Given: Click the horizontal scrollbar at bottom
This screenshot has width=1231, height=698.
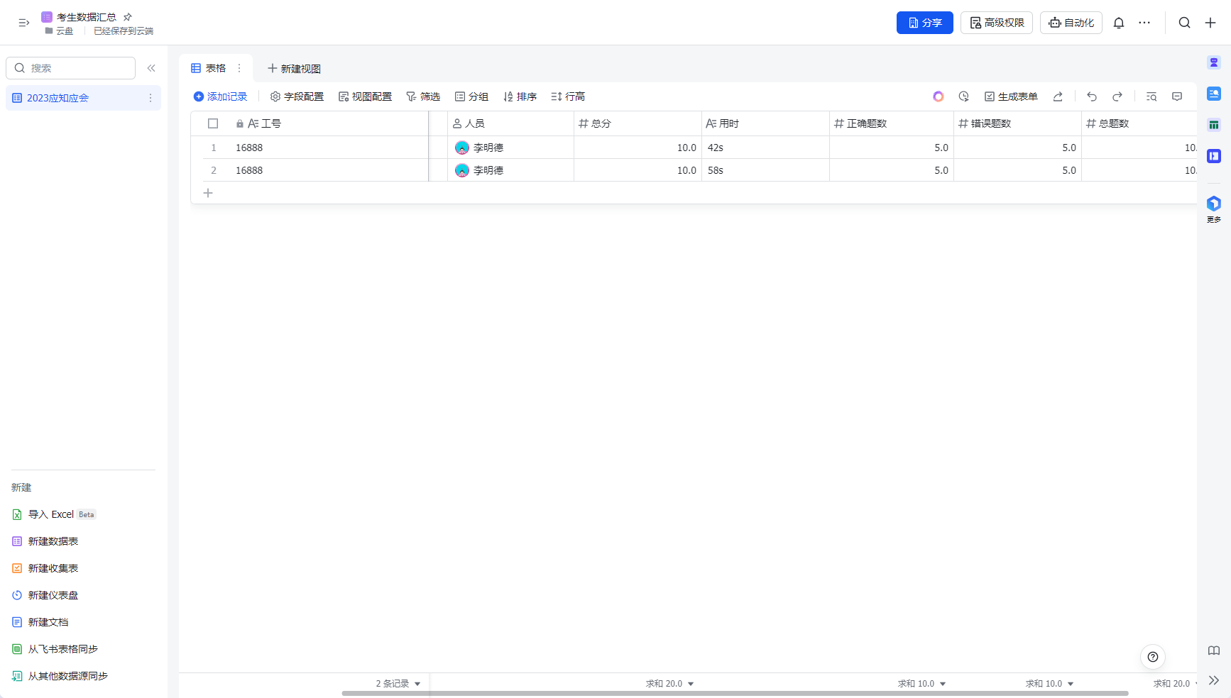Looking at the screenshot, I should pos(735,693).
